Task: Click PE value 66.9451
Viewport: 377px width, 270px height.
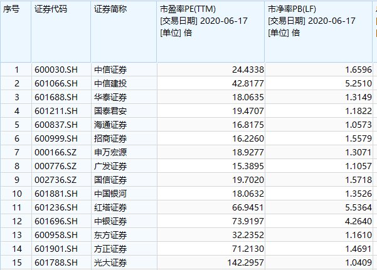Action: tap(248, 207)
